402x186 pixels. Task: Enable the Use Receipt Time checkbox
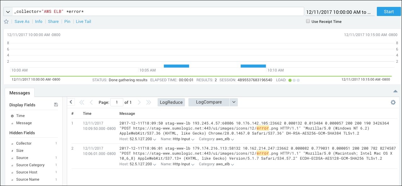(x=308, y=22)
